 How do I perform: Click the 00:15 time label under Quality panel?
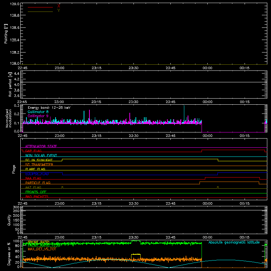(x=244, y=237)
